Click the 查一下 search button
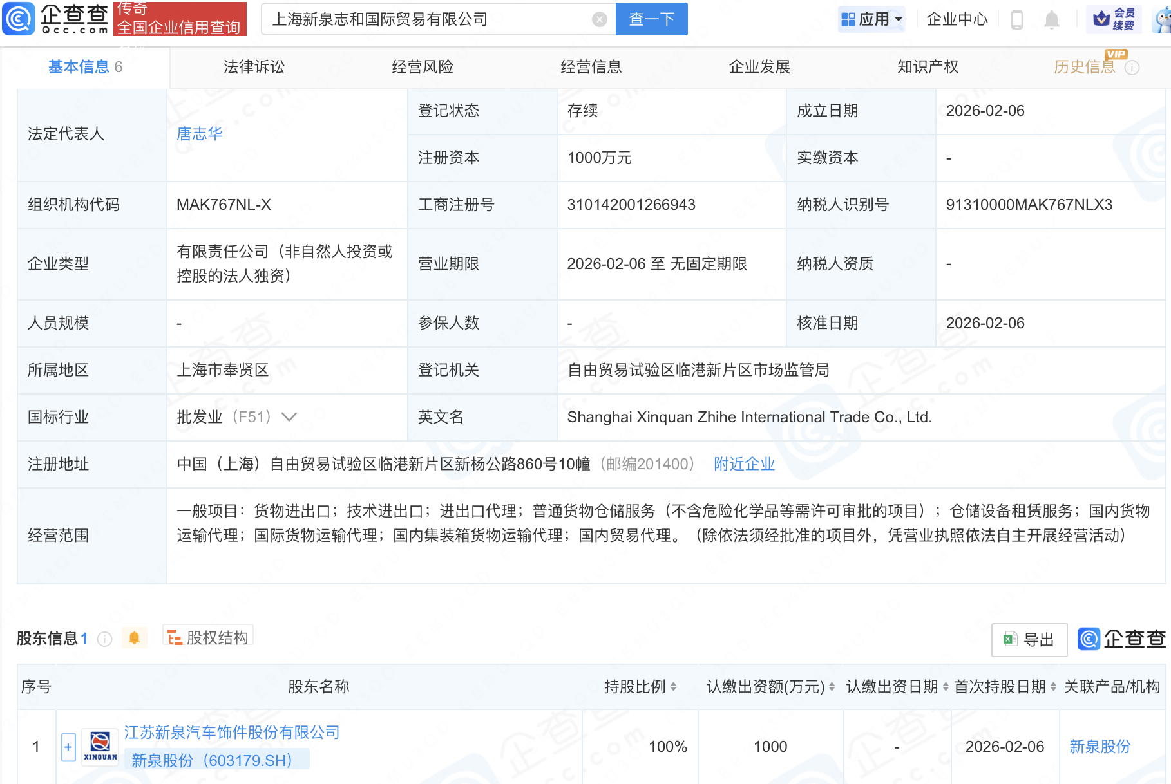Screen dimensions: 1171x784 [x=651, y=19]
